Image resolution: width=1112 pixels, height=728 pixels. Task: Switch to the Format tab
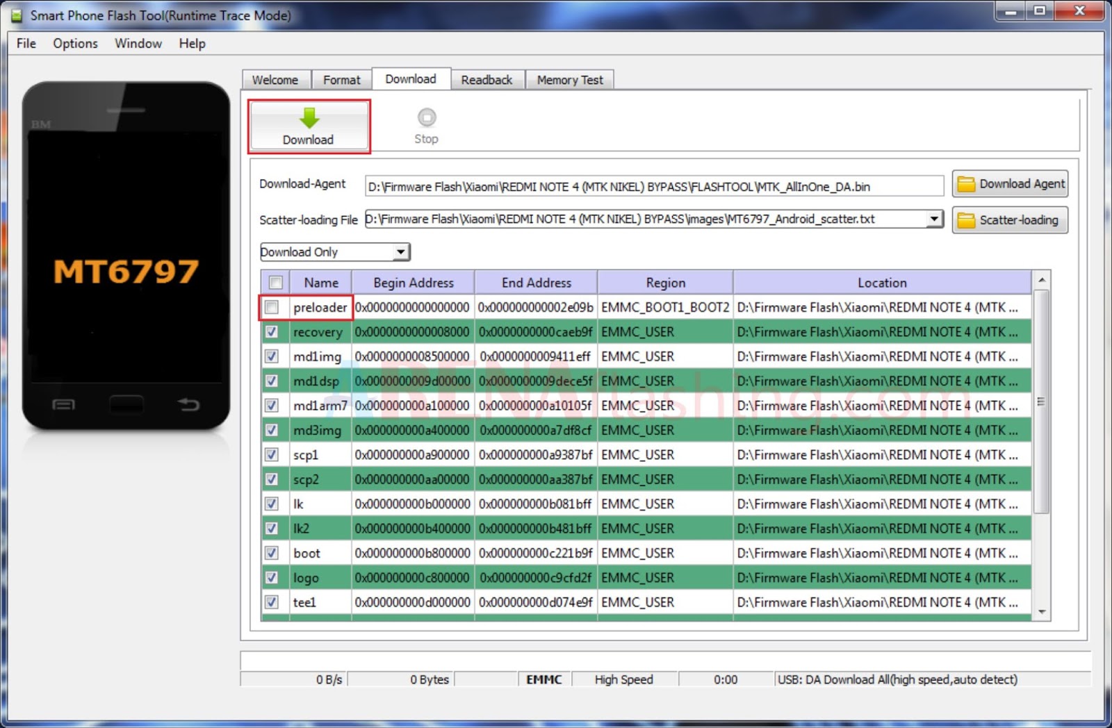point(342,80)
